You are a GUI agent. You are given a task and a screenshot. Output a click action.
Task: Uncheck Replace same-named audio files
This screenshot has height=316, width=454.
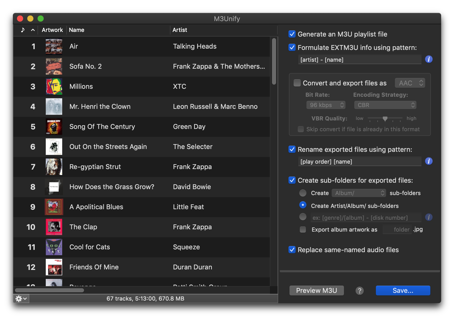[x=292, y=250]
